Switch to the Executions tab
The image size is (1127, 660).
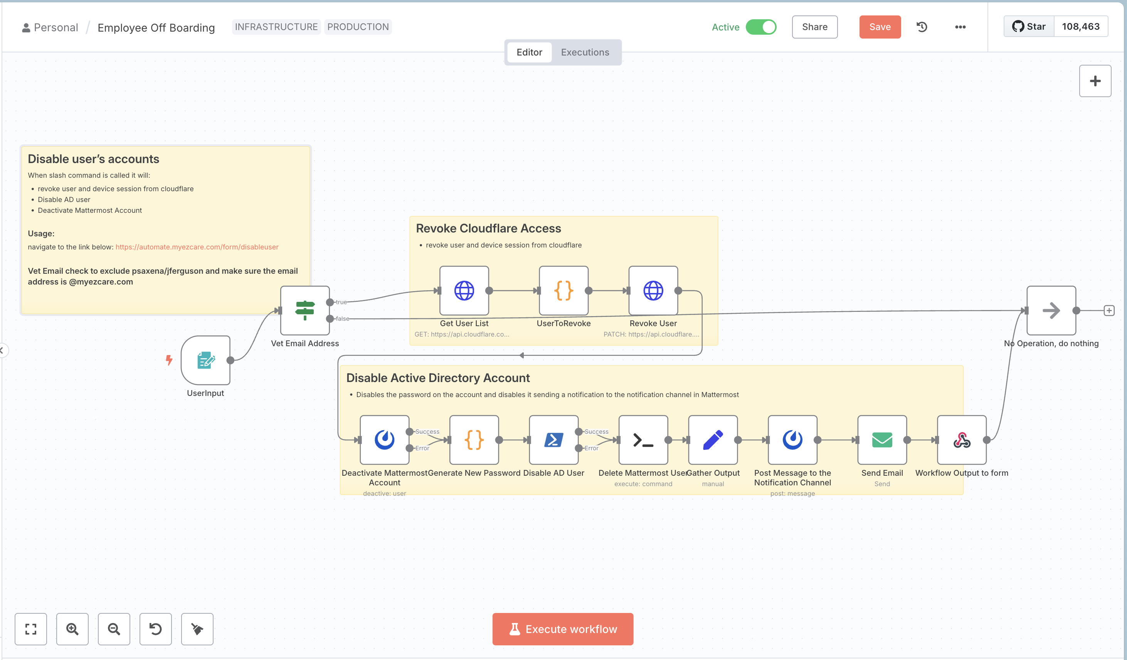pyautogui.click(x=585, y=52)
